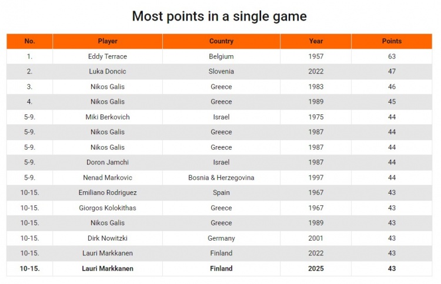This screenshot has height=284, width=441.
Task: Click the No. column header
Action: pyautogui.click(x=30, y=41)
